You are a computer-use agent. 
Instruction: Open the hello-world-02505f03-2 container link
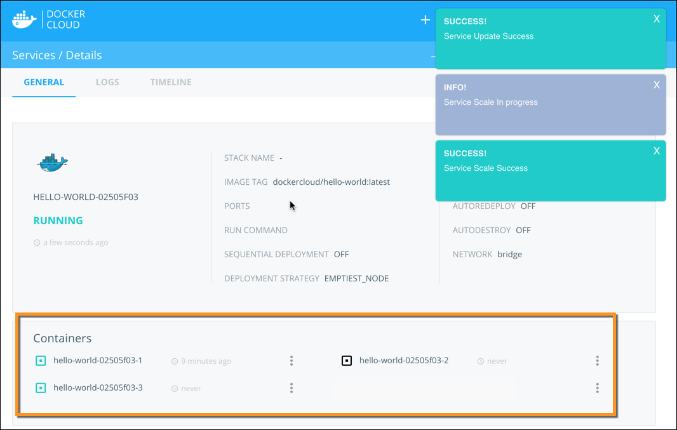tap(404, 361)
